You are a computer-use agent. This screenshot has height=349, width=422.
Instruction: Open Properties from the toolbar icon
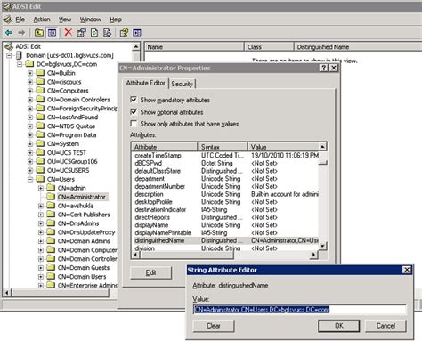click(81, 33)
